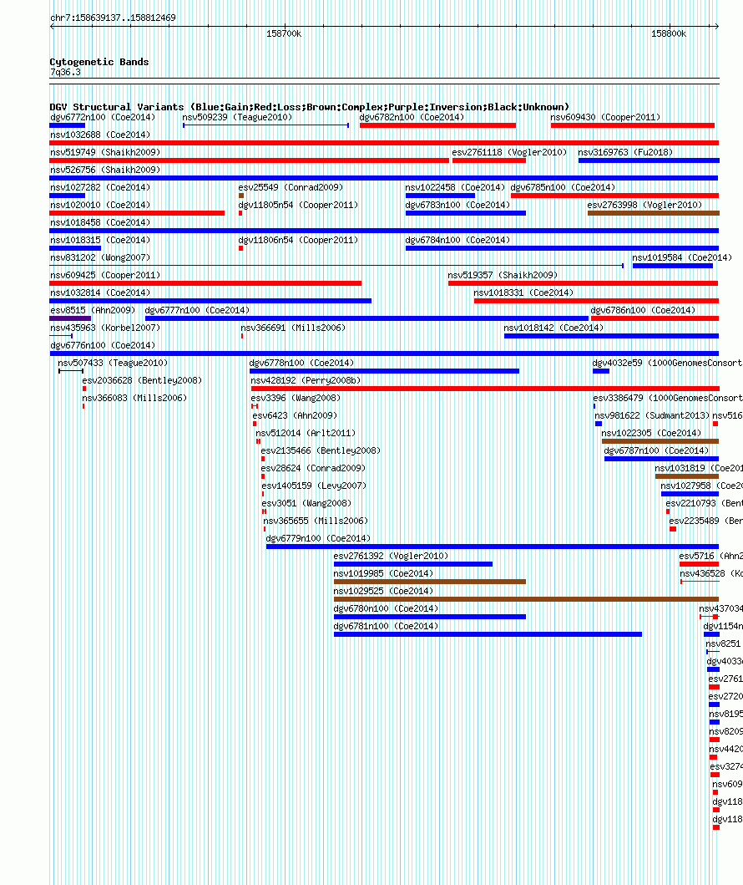Open nsv609430 (Cooper2011) variant entry

point(605,117)
